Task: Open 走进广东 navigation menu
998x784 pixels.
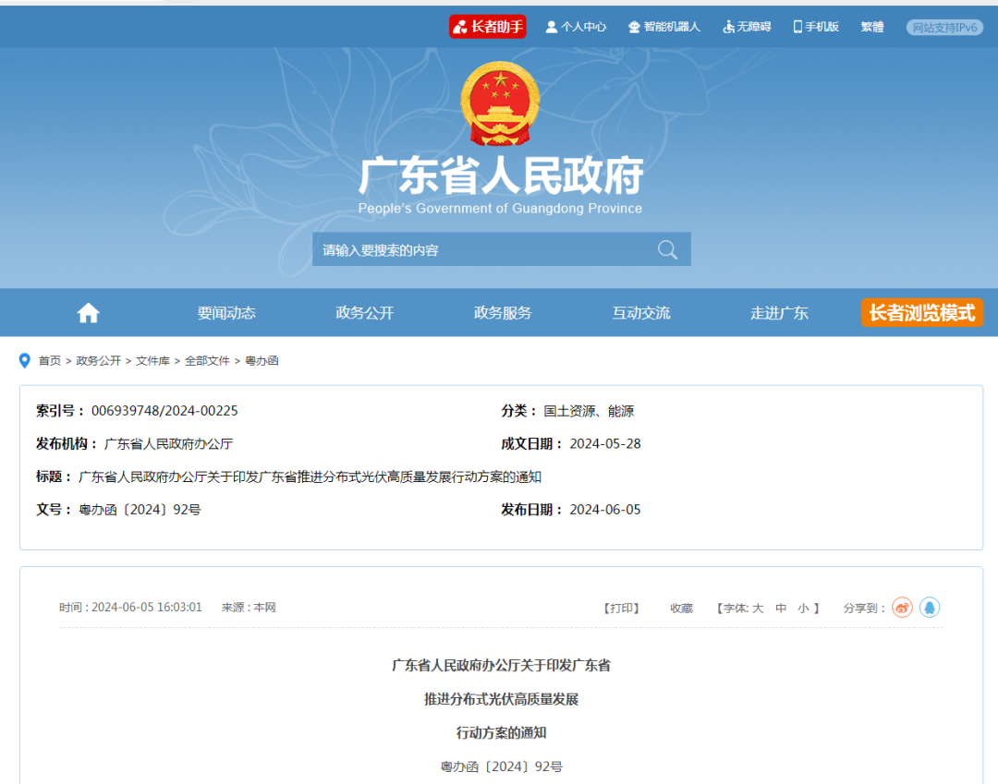Action: point(779,313)
